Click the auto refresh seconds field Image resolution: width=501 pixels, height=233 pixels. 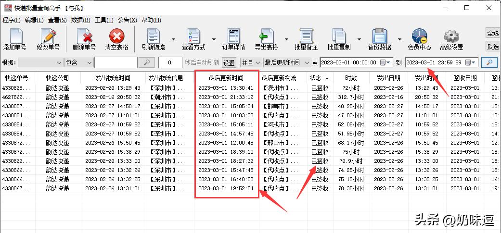pos(170,62)
